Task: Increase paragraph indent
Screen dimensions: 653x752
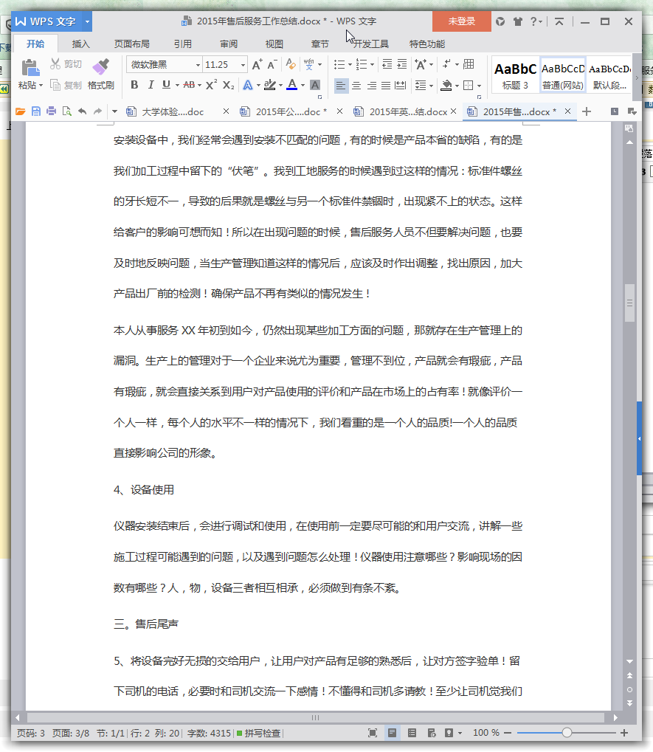Action: [x=402, y=64]
